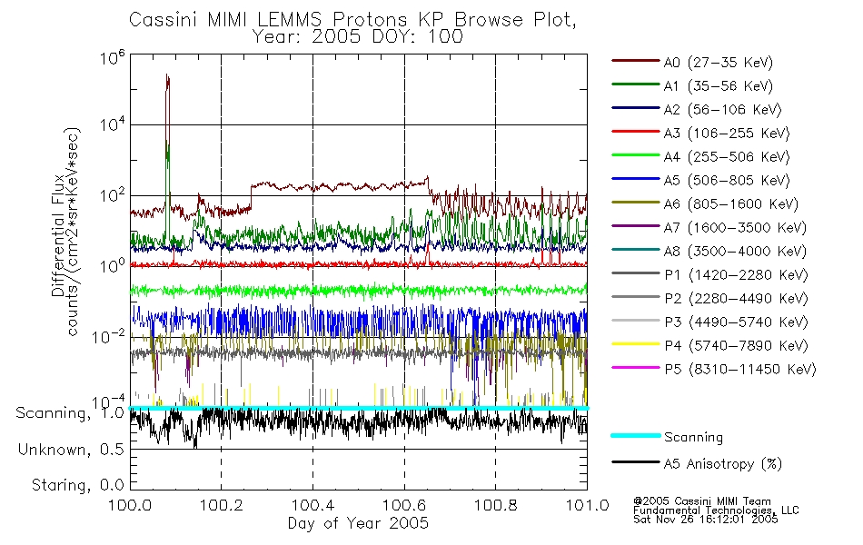The image size is (863, 545).
Task: Click the 100.4 x-axis tick label
Action: pyautogui.click(x=312, y=505)
